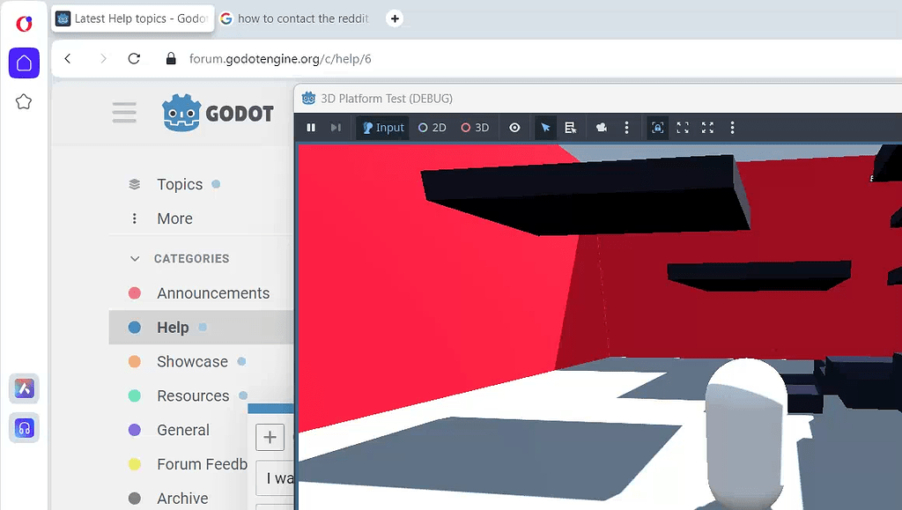902x510 pixels.
Task: Go back in browser history
Action: tap(68, 59)
